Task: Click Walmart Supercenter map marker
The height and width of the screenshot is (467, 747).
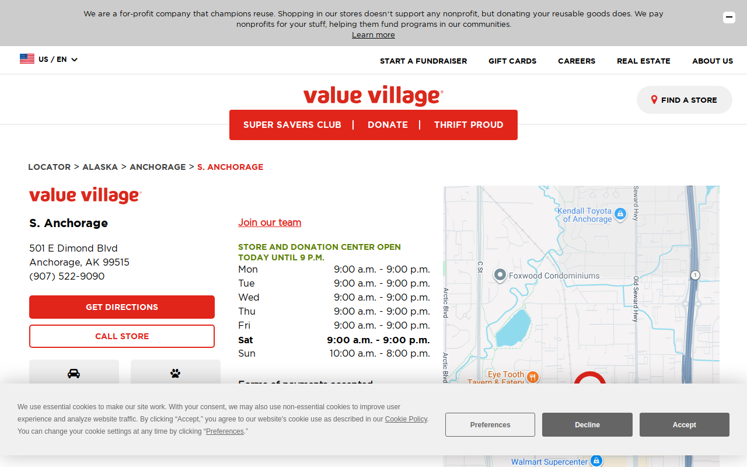Action: point(596,461)
